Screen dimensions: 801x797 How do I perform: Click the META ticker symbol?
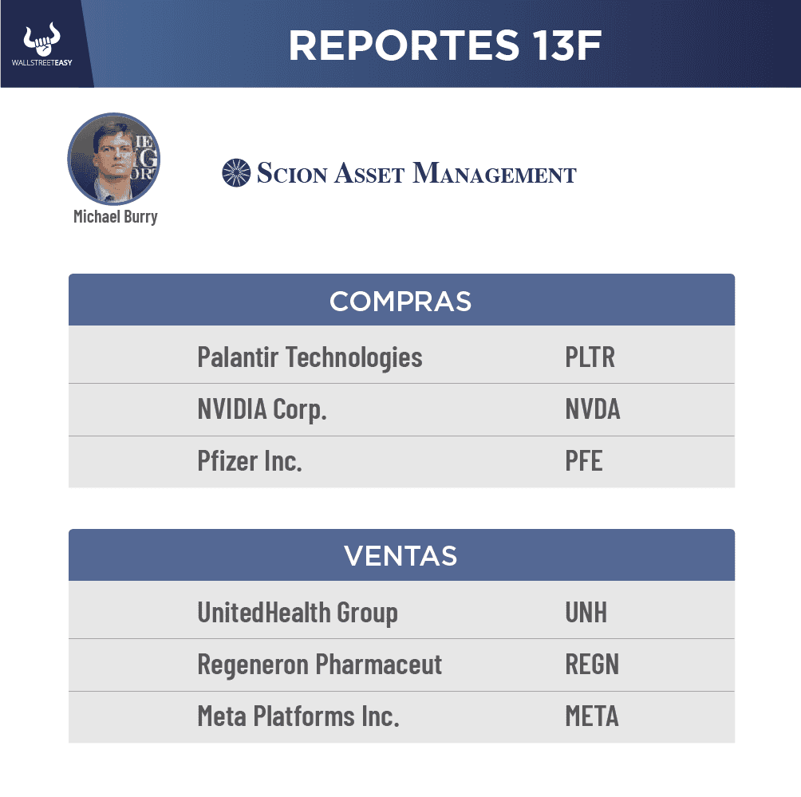(591, 716)
